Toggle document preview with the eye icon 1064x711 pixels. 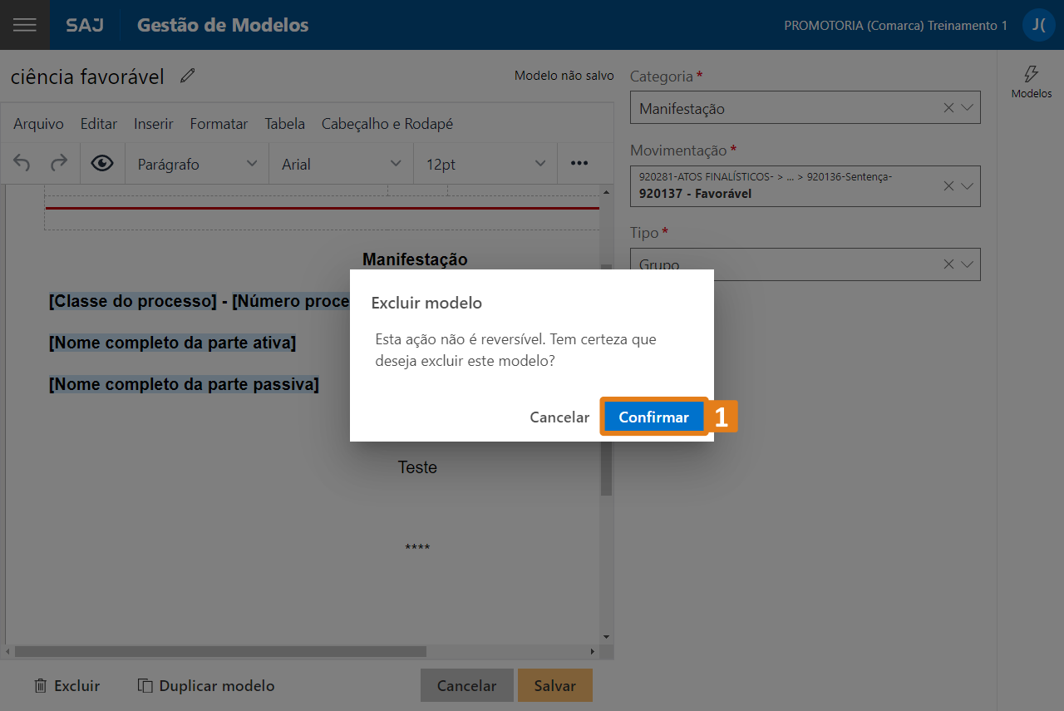pos(101,164)
